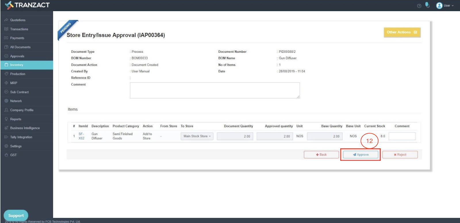Click the MRP sidebar icon
This screenshot has width=460, height=223.
tap(6, 83)
